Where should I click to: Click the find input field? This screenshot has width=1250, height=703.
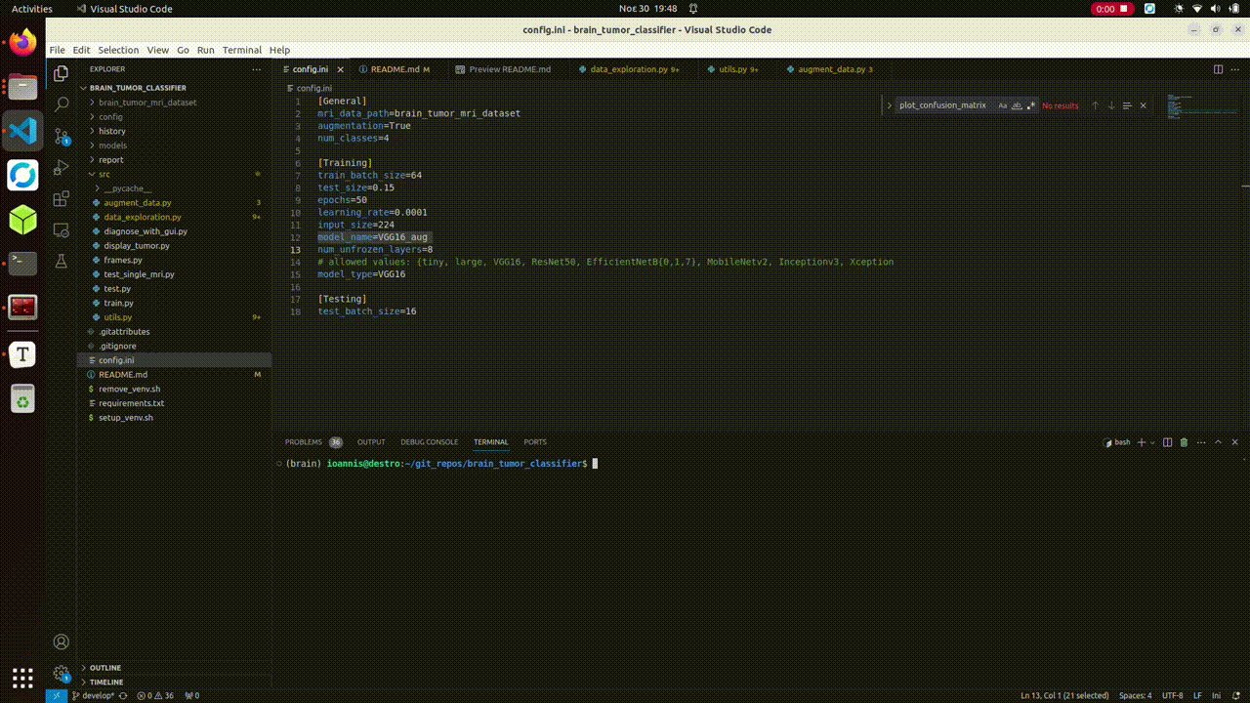pyautogui.click(x=944, y=105)
